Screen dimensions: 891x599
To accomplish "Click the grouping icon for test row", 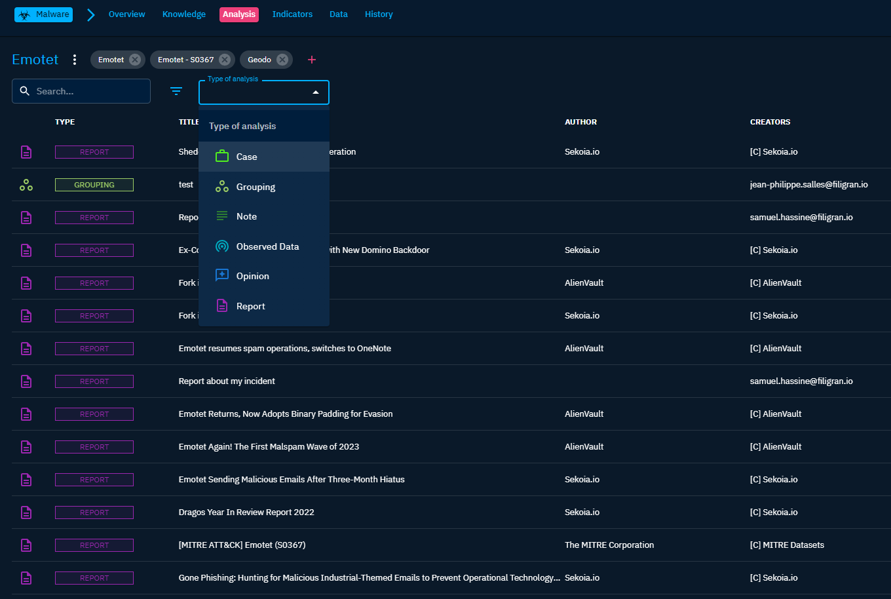I will [x=26, y=185].
